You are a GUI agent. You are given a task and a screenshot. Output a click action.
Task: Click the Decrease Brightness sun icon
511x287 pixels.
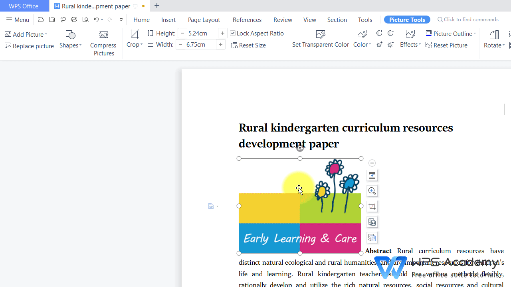(390, 45)
